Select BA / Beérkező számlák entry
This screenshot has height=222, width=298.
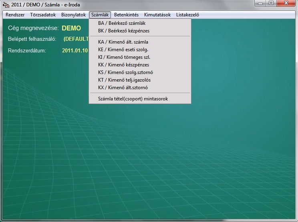point(121,23)
